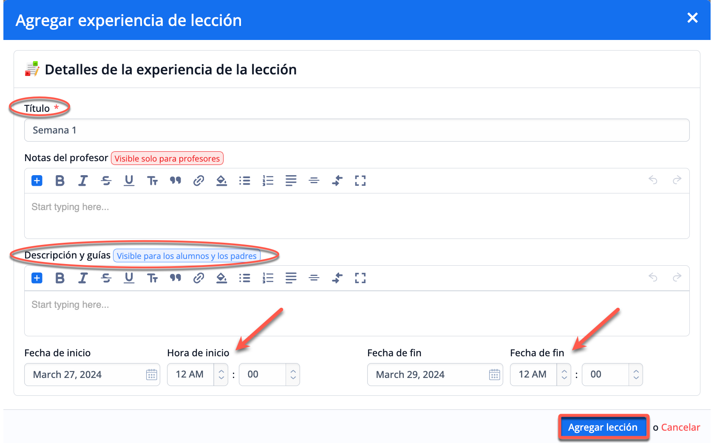The width and height of the screenshot is (714, 443).
Task: Add bulleted list in Descripción y guías editor
Action: pyautogui.click(x=244, y=278)
